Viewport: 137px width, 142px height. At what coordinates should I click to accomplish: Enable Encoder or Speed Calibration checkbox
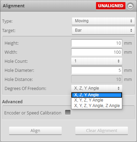(x=68, y=112)
